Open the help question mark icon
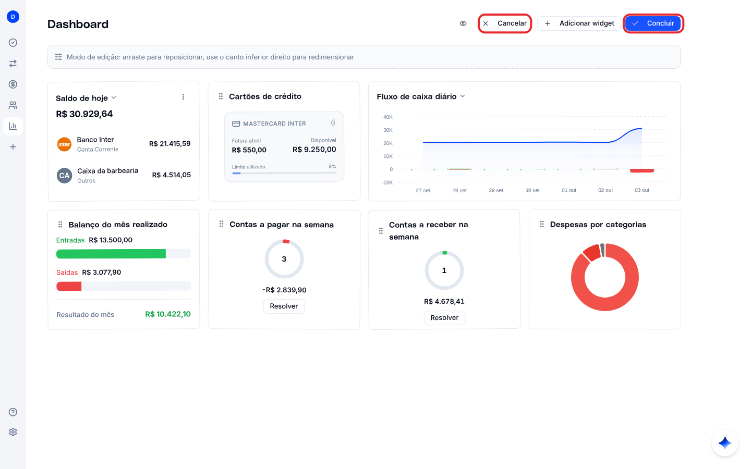Screen dimensions: 751x469 tap(13, 412)
